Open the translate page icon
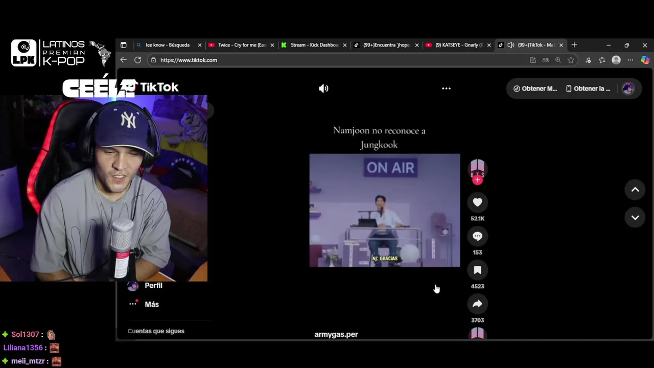This screenshot has height=368, width=654. tap(546, 60)
